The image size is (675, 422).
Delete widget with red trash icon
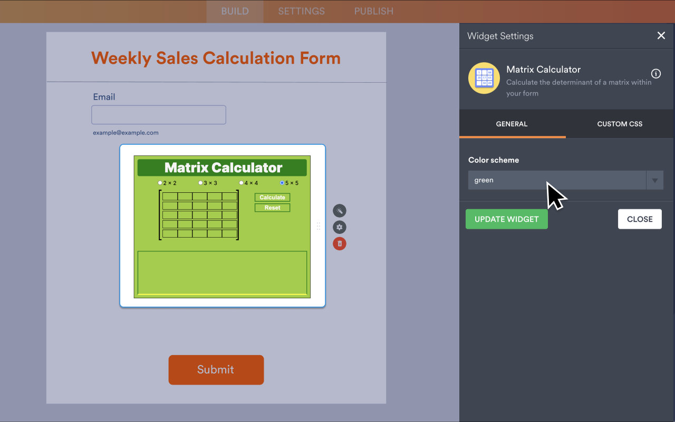coord(340,243)
